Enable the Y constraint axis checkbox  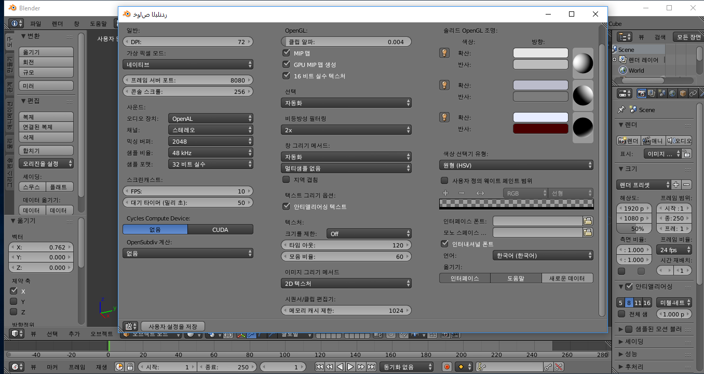click(14, 301)
